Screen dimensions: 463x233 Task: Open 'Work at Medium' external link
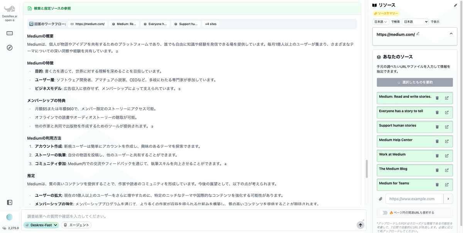click(x=447, y=156)
